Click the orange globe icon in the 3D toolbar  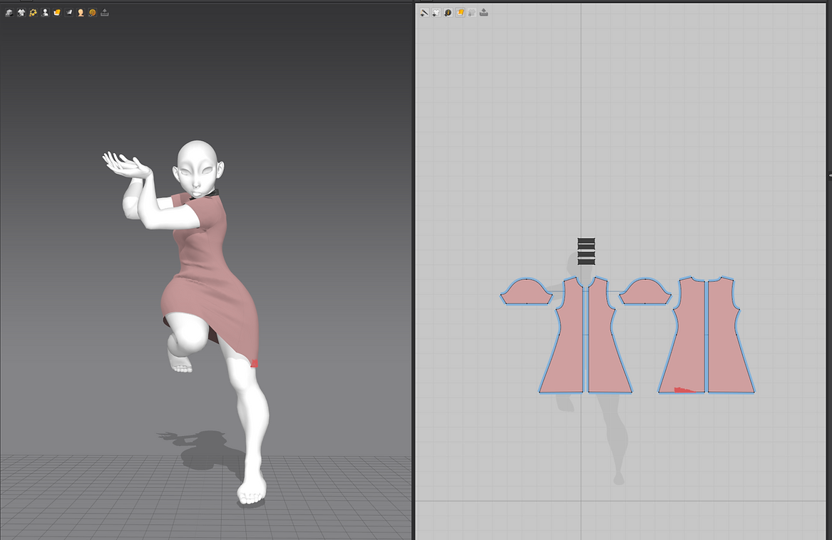93,13
